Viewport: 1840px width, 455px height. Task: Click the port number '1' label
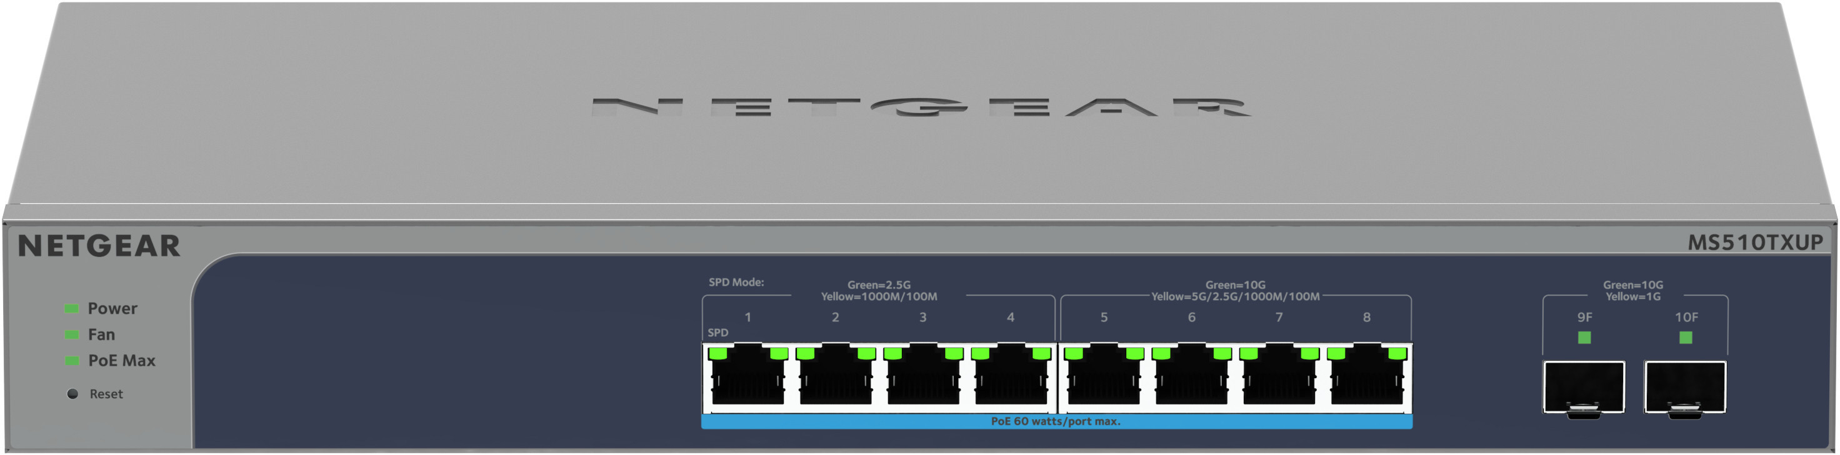[748, 317]
